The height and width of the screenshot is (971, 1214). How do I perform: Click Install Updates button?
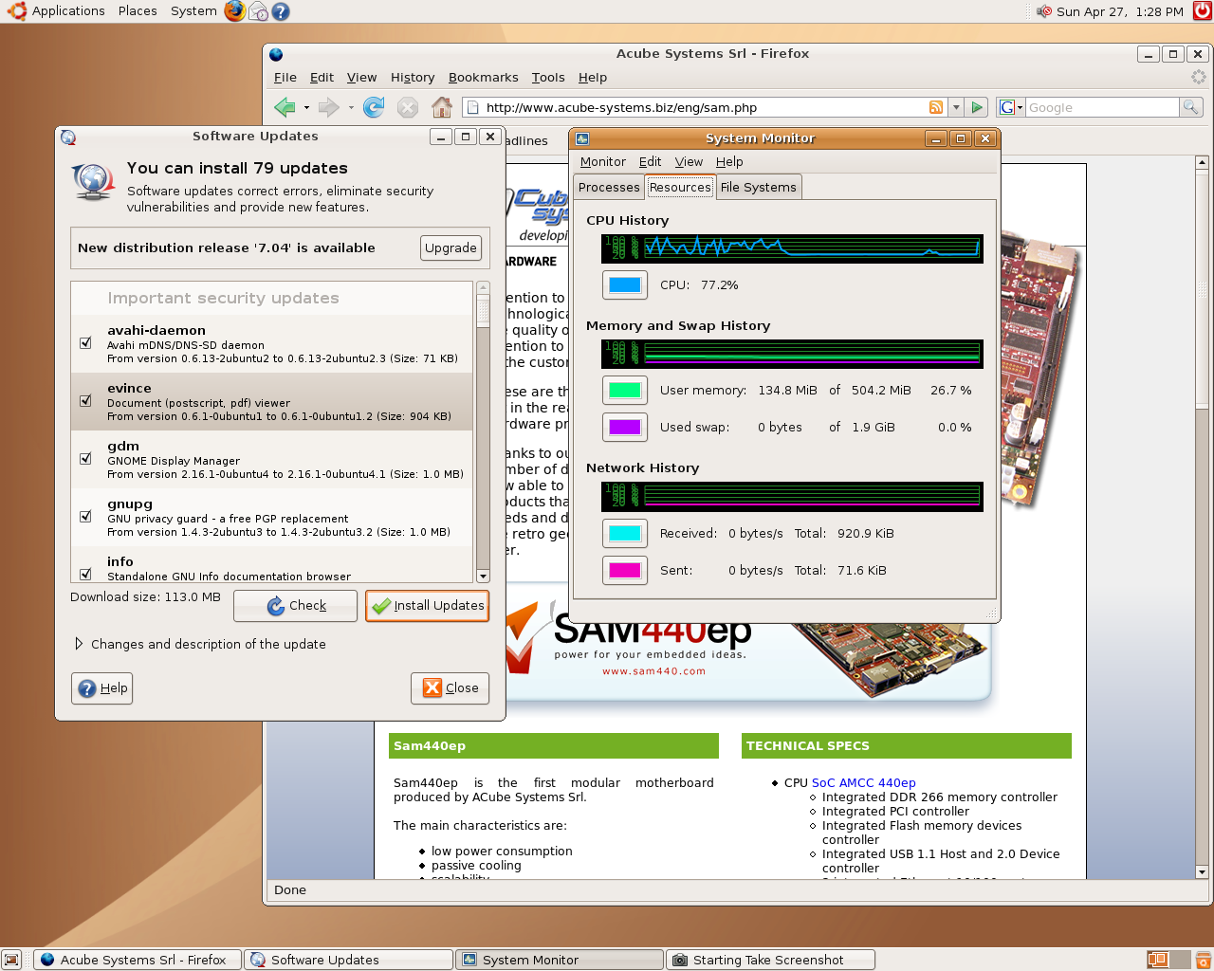(x=427, y=606)
